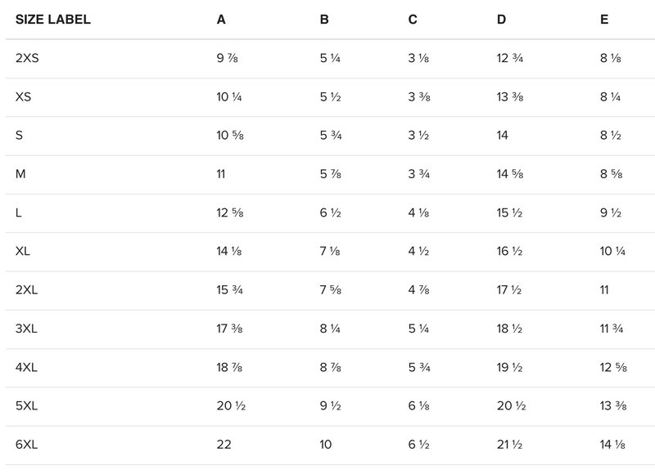Select the column B header
655x474 pixels.
pos(324,20)
